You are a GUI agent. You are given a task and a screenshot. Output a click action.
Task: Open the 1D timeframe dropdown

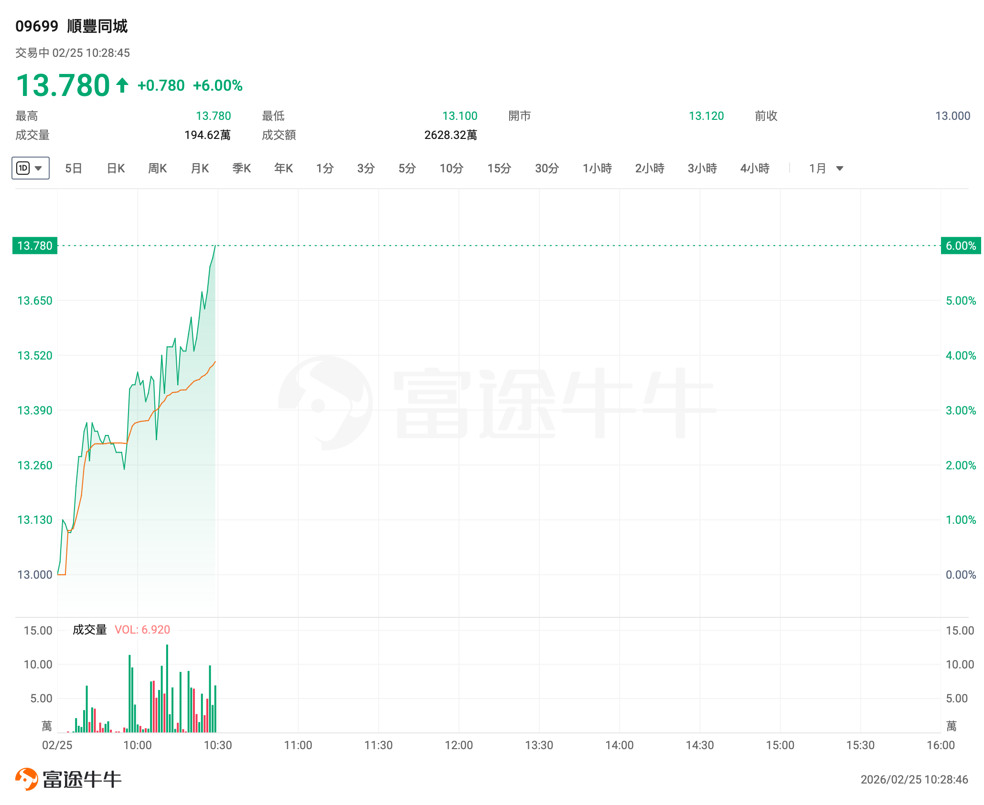click(30, 168)
